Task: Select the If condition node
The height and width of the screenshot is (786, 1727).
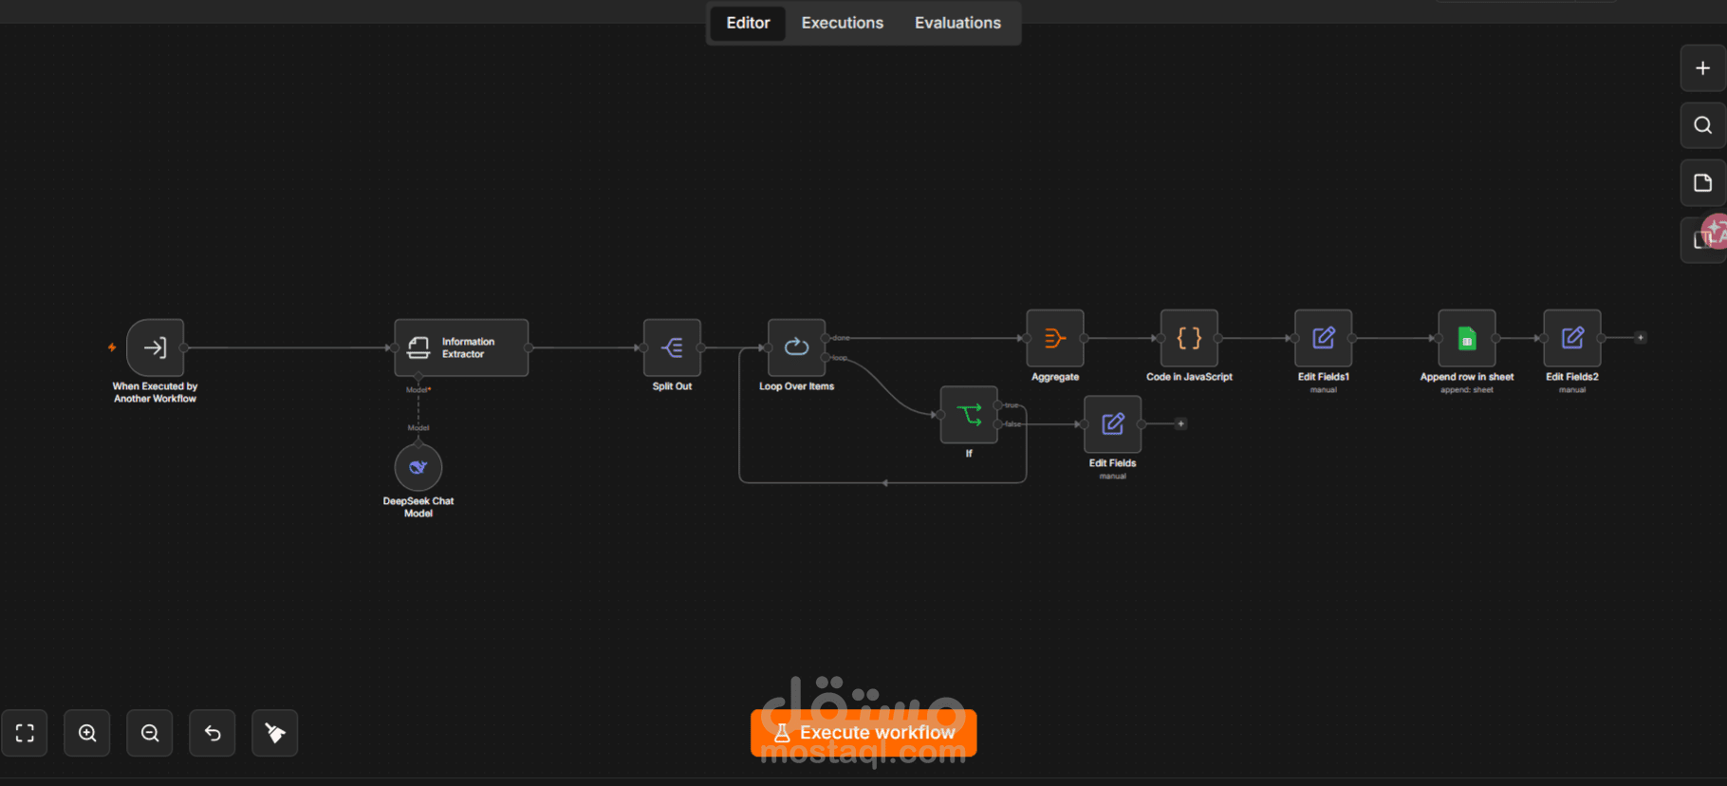Action: coord(969,415)
